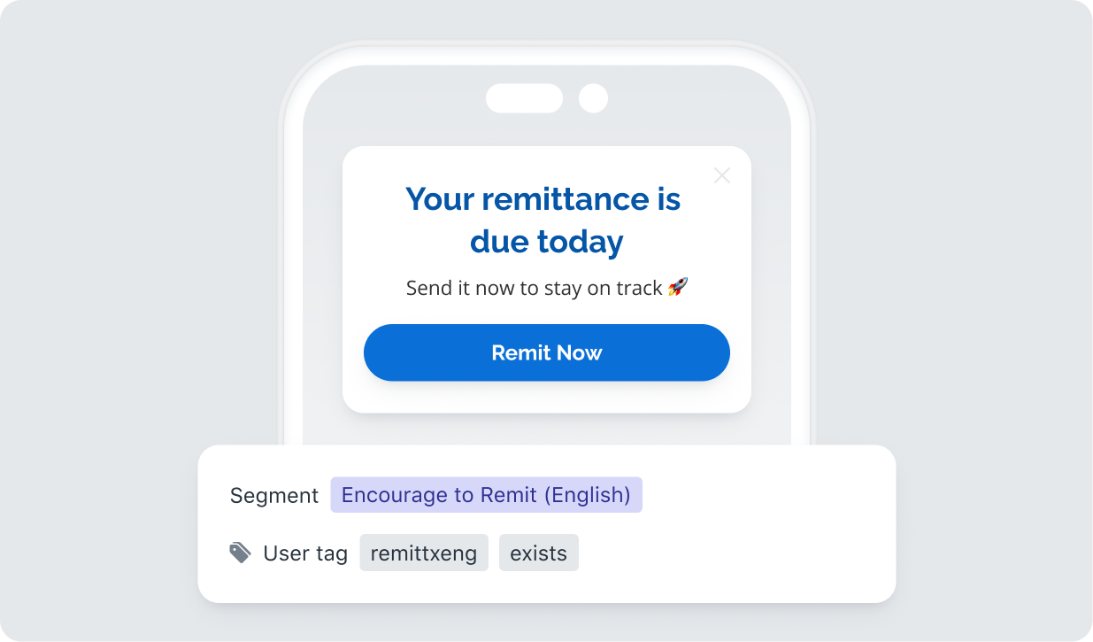1093x642 pixels.
Task: Click the Segment label
Action: pos(274,496)
